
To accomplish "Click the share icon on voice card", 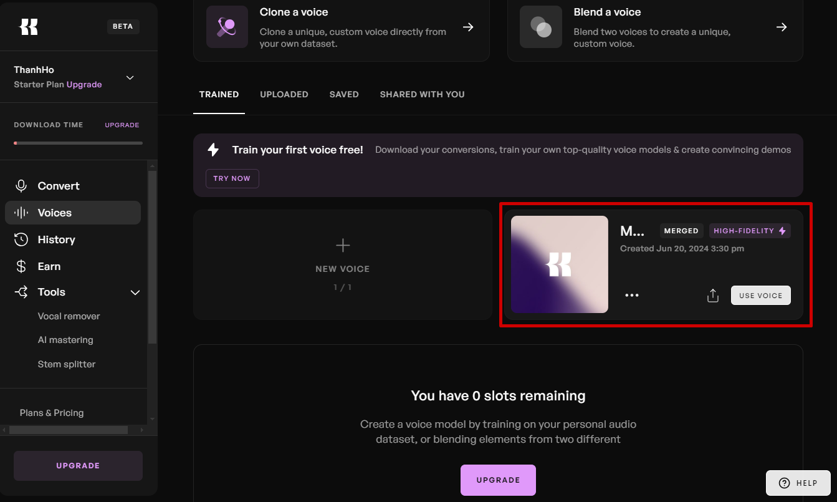I will [713, 296].
